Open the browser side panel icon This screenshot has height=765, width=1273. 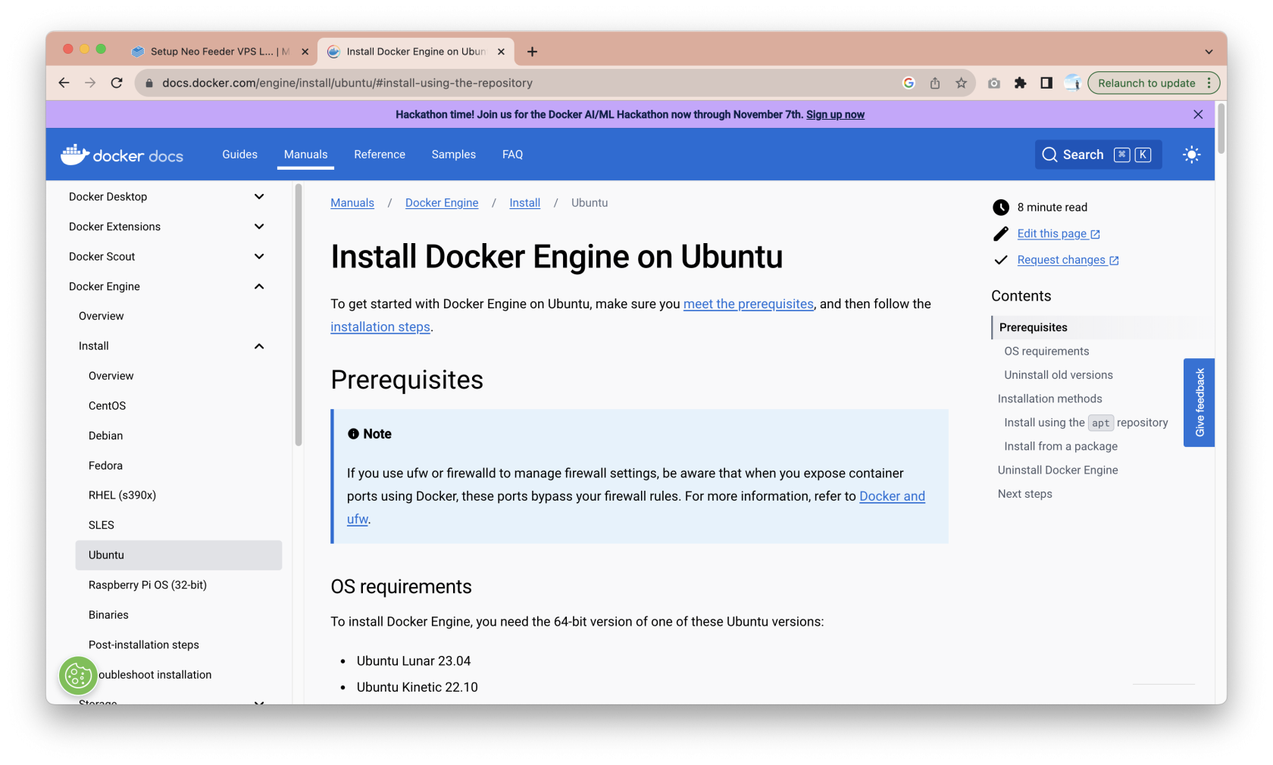click(x=1046, y=83)
